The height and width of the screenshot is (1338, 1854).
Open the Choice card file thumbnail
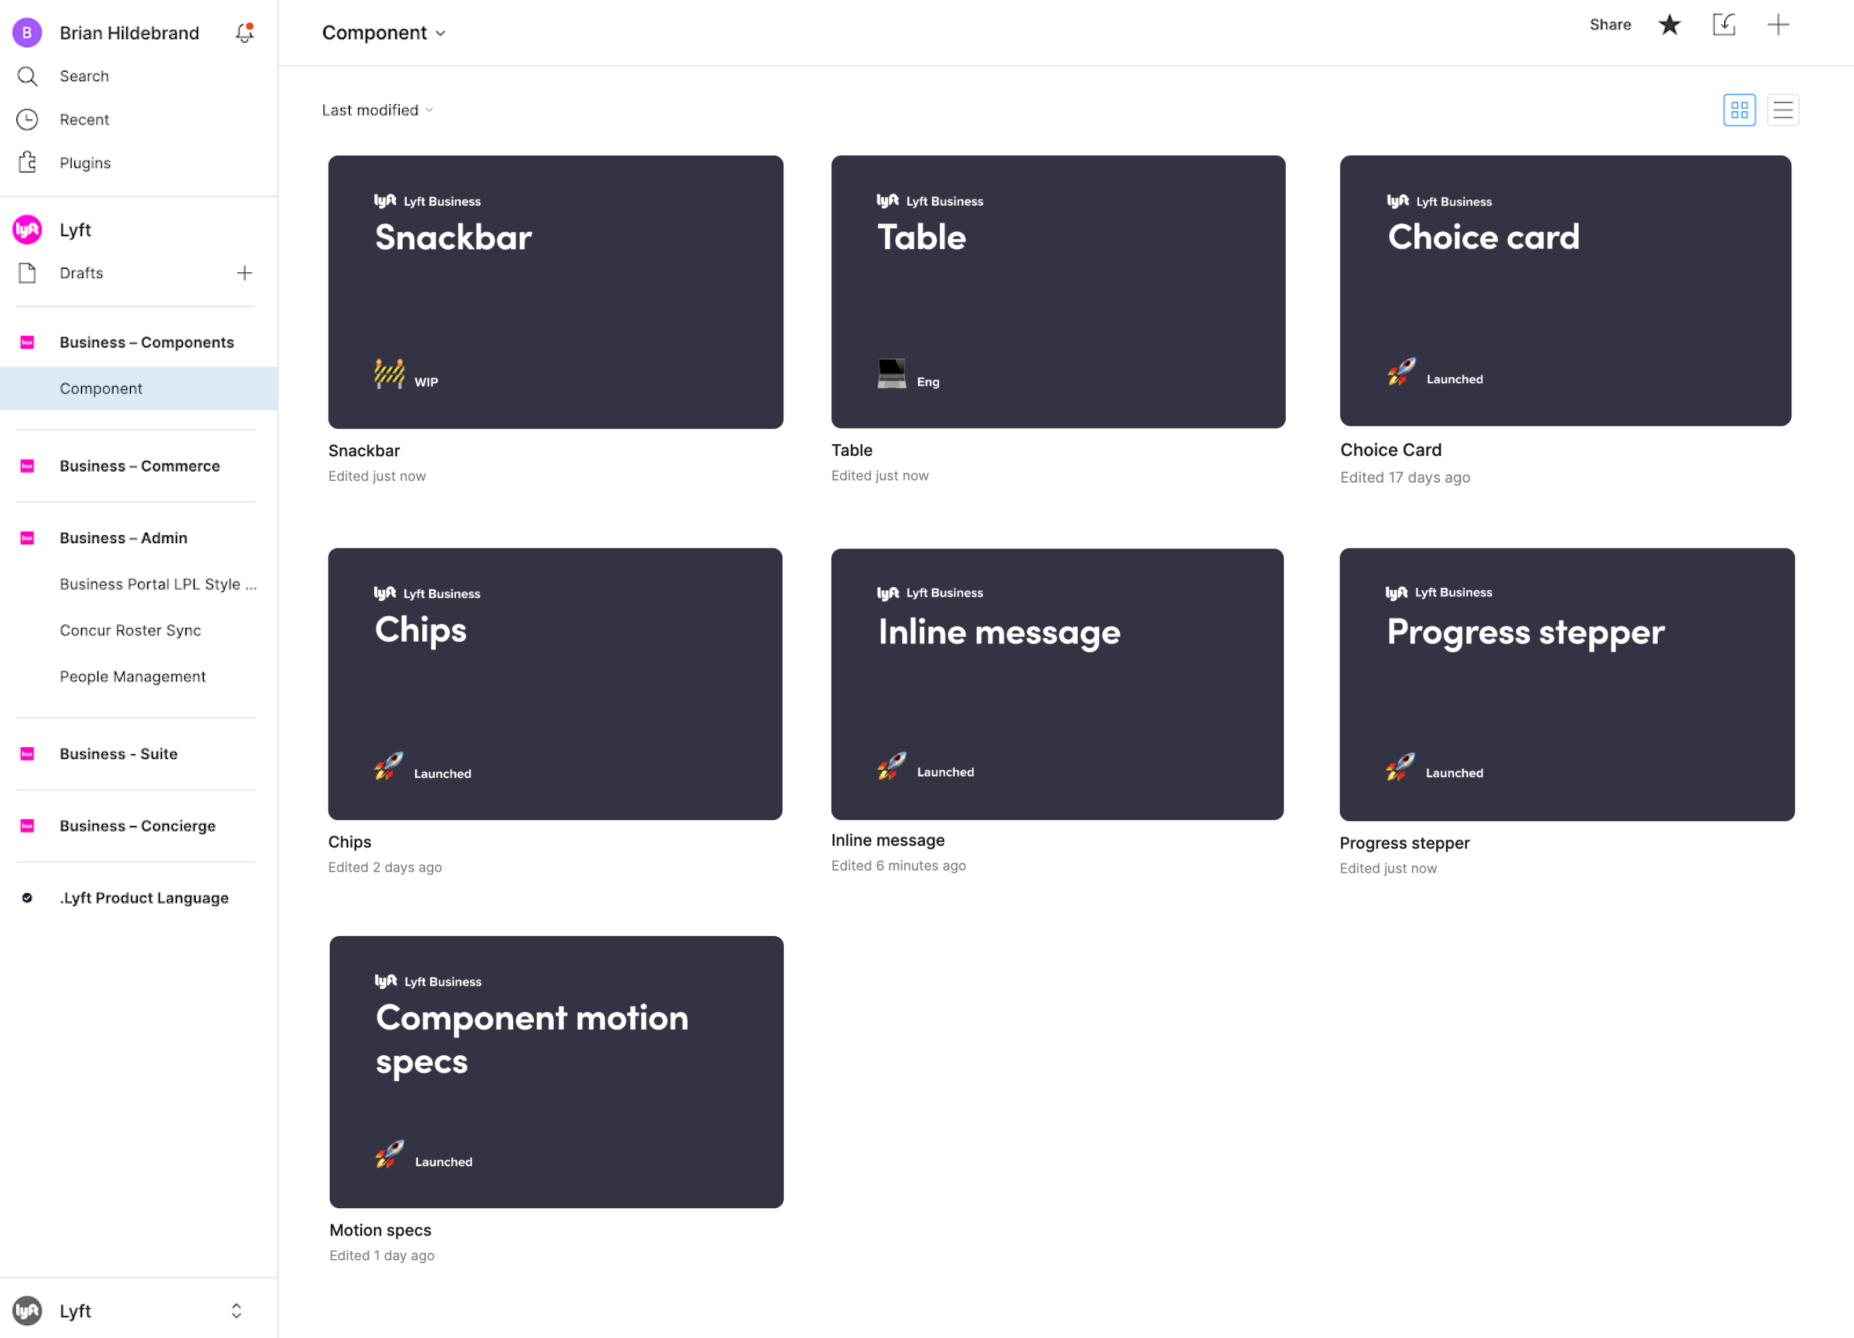(1565, 291)
